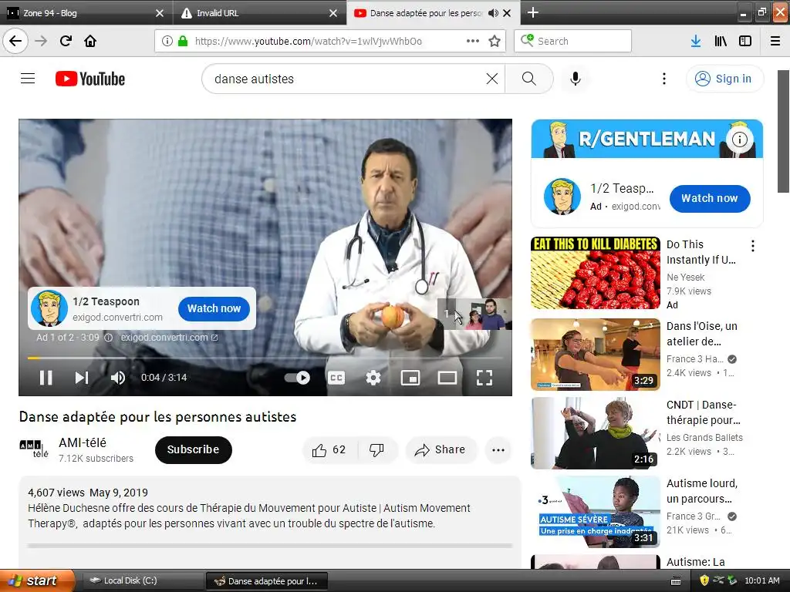Show site information icon in address bar

[x=167, y=41]
